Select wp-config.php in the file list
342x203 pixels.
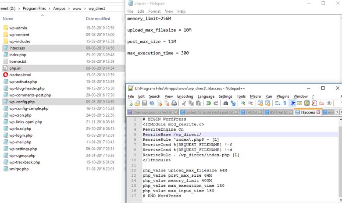(x=22, y=102)
